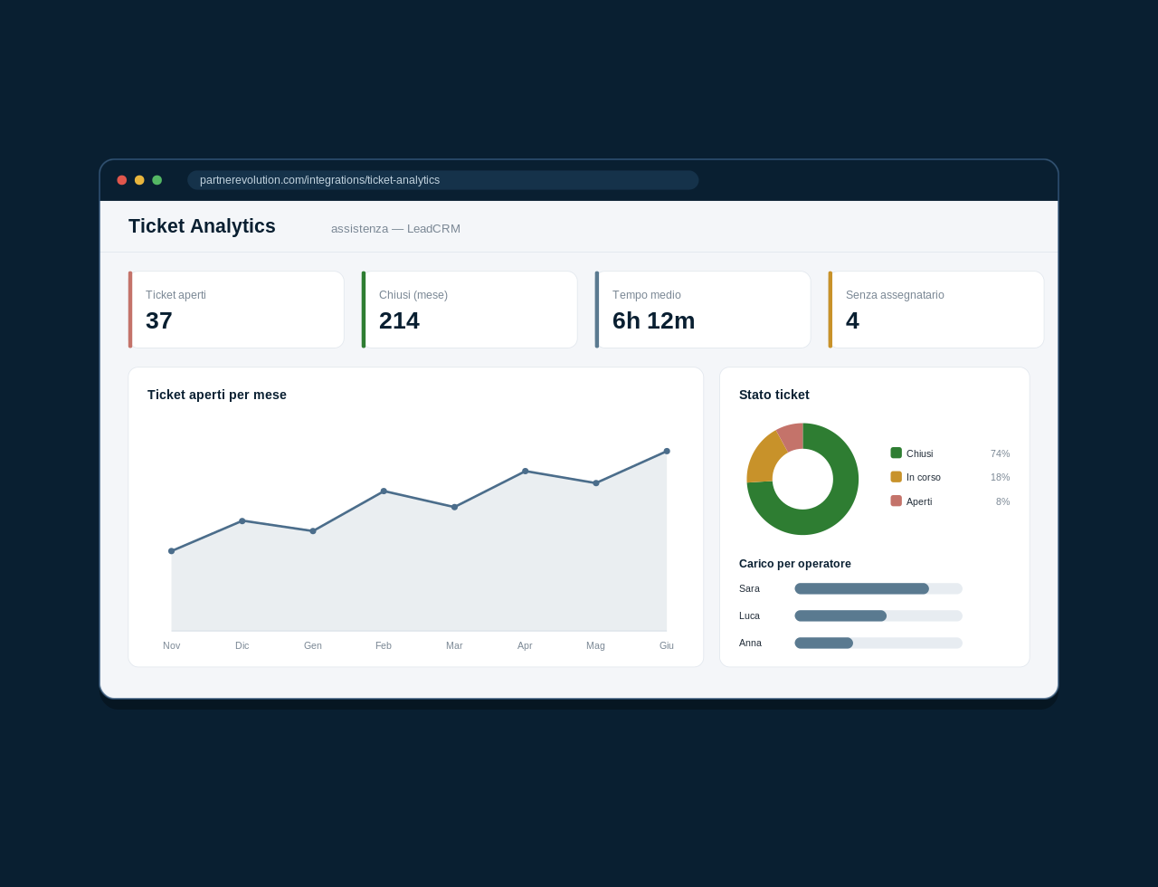Click the green maximize window dot
The image size is (1158, 887).
(157, 180)
